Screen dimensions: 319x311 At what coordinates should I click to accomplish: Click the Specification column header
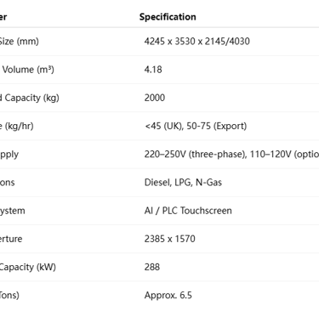168,17
